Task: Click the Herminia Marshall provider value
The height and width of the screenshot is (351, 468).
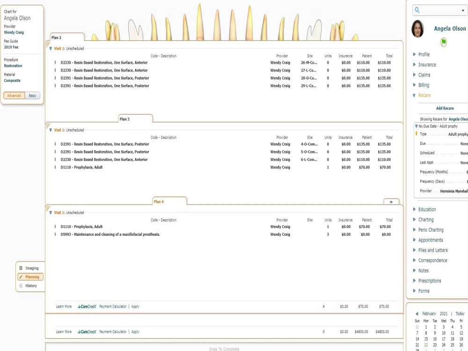Action: (454, 191)
